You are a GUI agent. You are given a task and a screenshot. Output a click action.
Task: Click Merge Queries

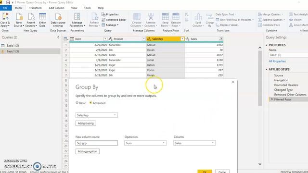point(270,14)
